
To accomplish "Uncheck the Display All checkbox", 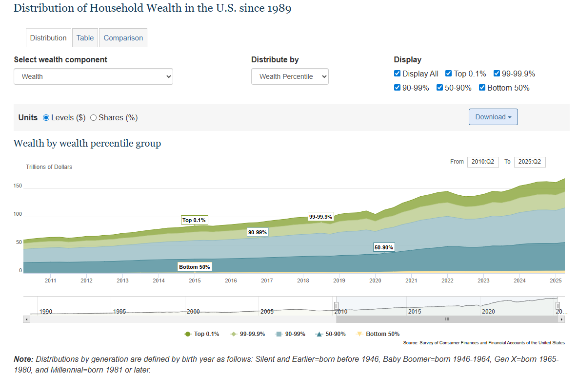I will [398, 74].
